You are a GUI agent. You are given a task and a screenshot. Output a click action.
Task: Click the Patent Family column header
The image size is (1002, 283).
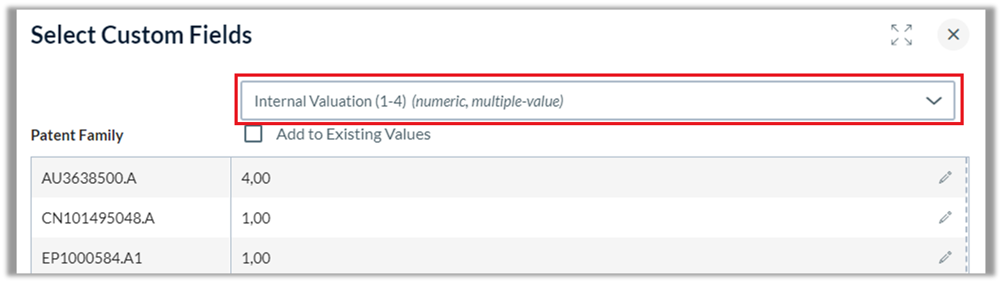tap(77, 135)
